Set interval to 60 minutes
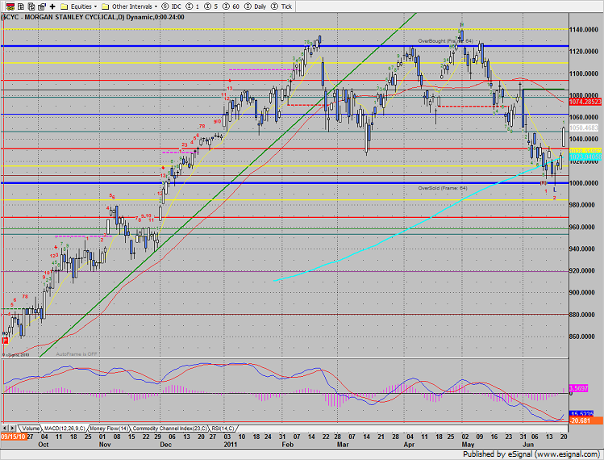 [231, 6]
